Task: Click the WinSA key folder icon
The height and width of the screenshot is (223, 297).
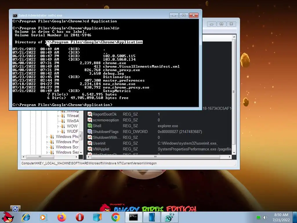Action: pos(63,121)
